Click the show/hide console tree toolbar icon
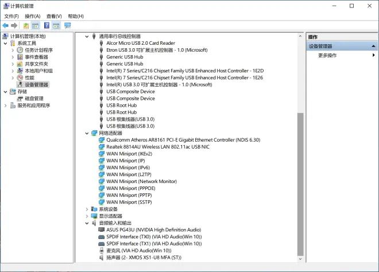Screen dimensions: 379x272 coord(36,25)
